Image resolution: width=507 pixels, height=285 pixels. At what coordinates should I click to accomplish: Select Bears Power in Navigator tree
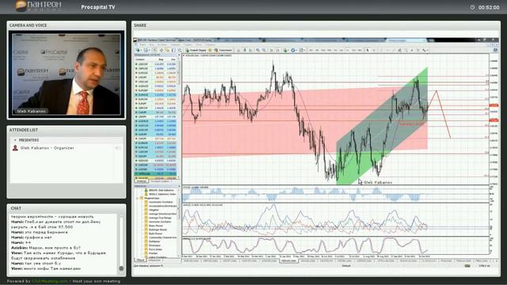[156, 226]
